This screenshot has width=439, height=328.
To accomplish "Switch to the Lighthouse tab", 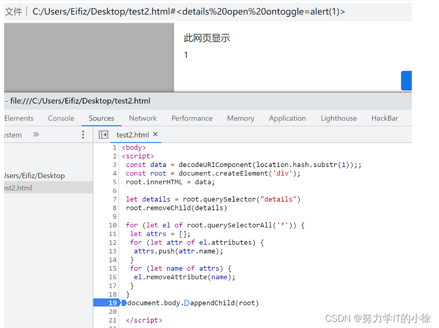I will coord(339,119).
